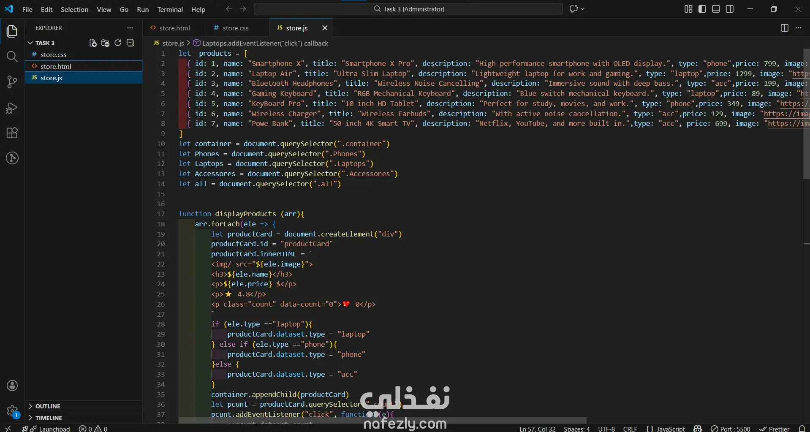Show errors and warnings count
Image resolution: width=810 pixels, height=432 pixels.
(x=93, y=429)
